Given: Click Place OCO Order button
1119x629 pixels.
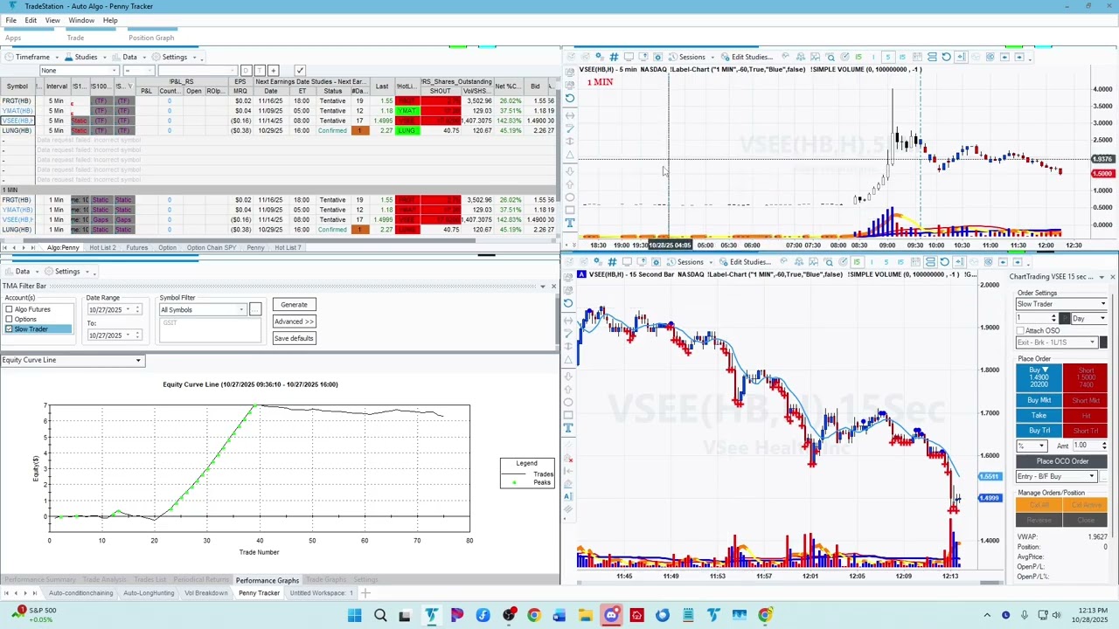Looking at the screenshot, I should (1062, 461).
